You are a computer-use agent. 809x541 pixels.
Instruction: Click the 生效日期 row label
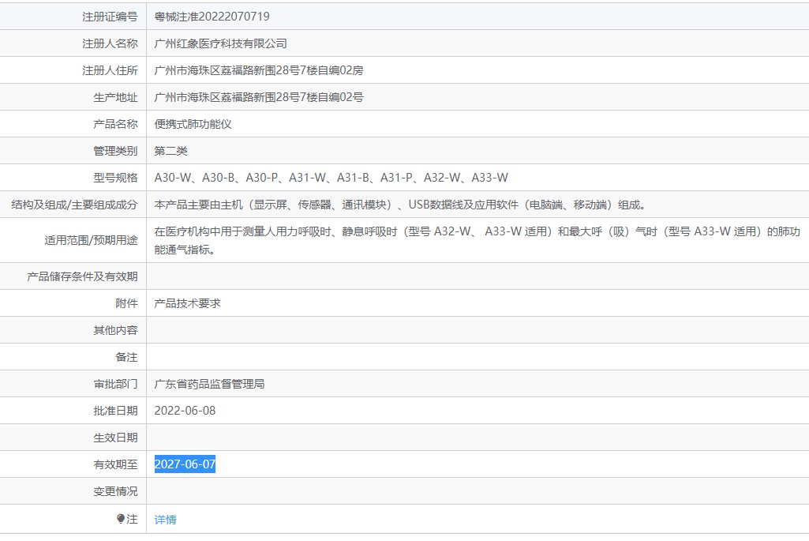(x=115, y=438)
